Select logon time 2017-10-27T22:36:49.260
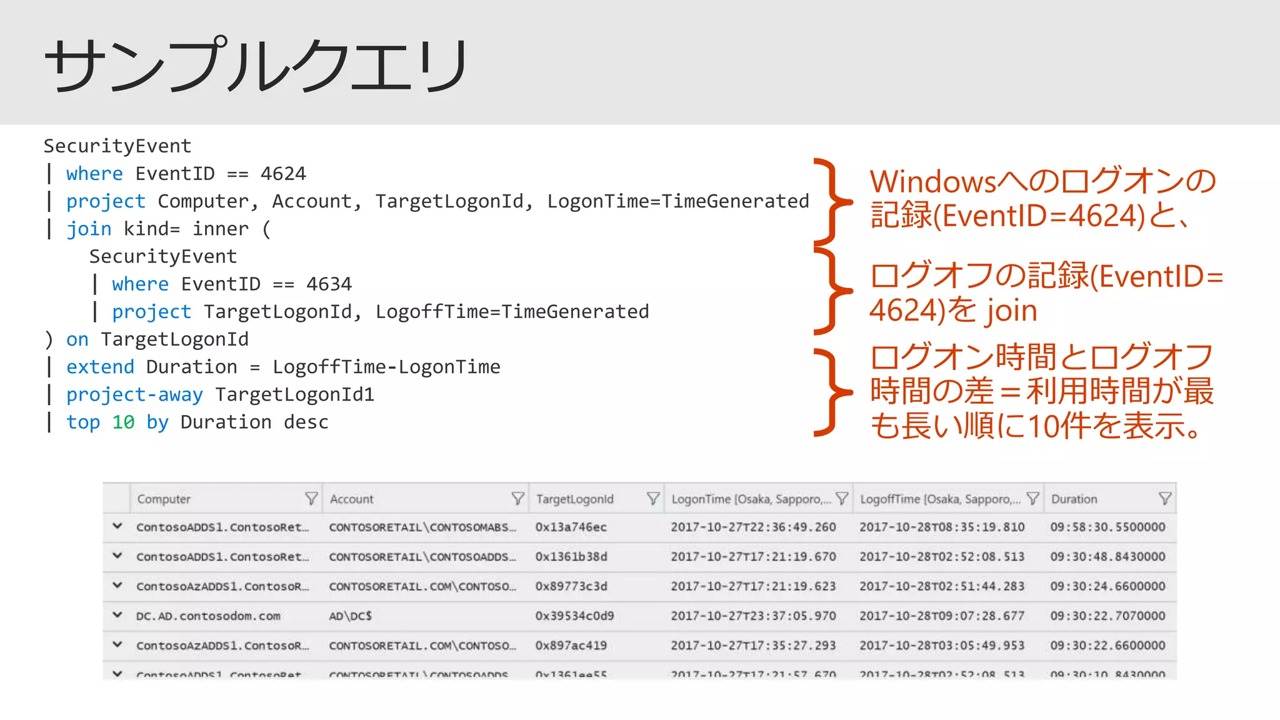 pyautogui.click(x=753, y=527)
